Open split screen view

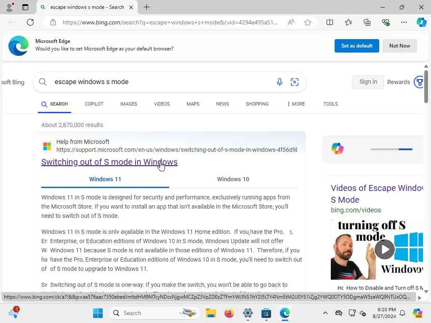pyautogui.click(x=330, y=22)
